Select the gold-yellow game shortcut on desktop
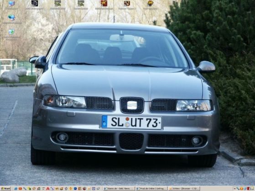Viewport: 255px width, 191px height. click(x=150, y=5)
